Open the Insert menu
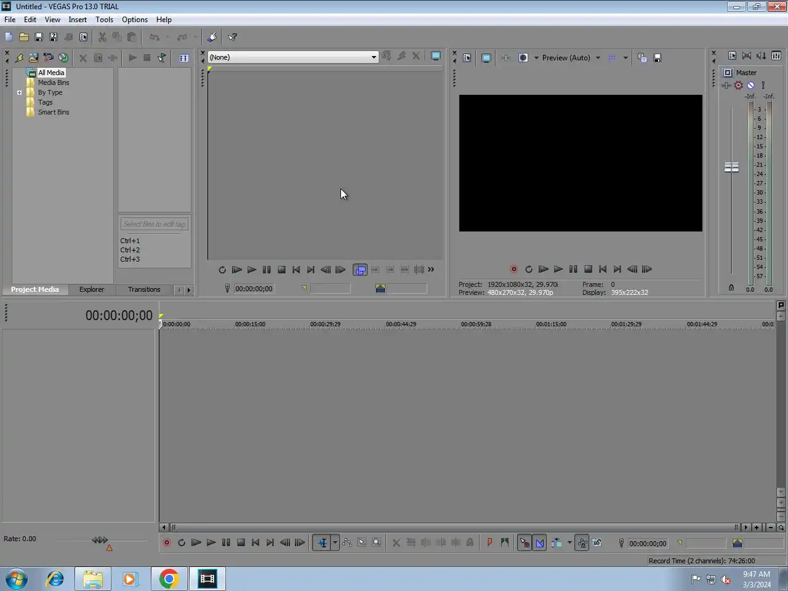 [x=78, y=20]
